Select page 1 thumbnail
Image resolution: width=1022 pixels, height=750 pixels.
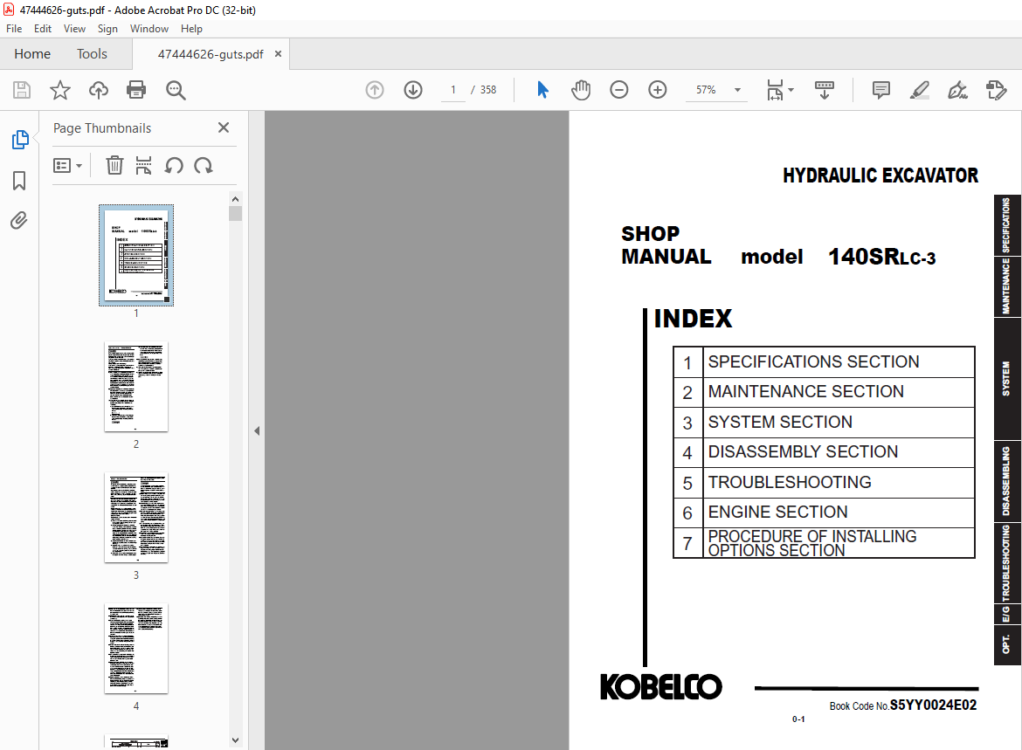tap(136, 256)
